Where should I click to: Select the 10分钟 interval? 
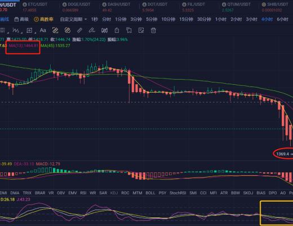[x=168, y=19]
